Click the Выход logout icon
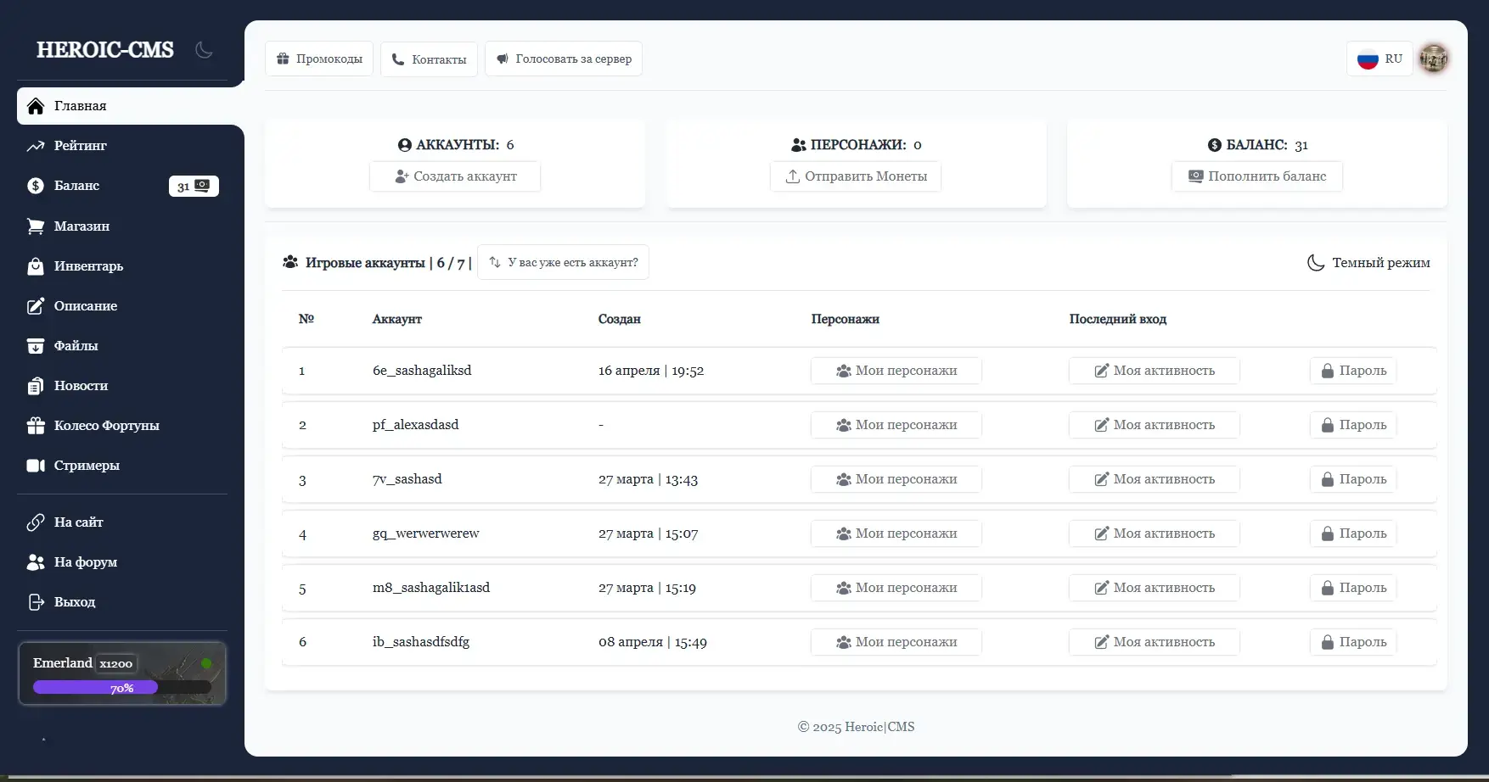 point(36,602)
